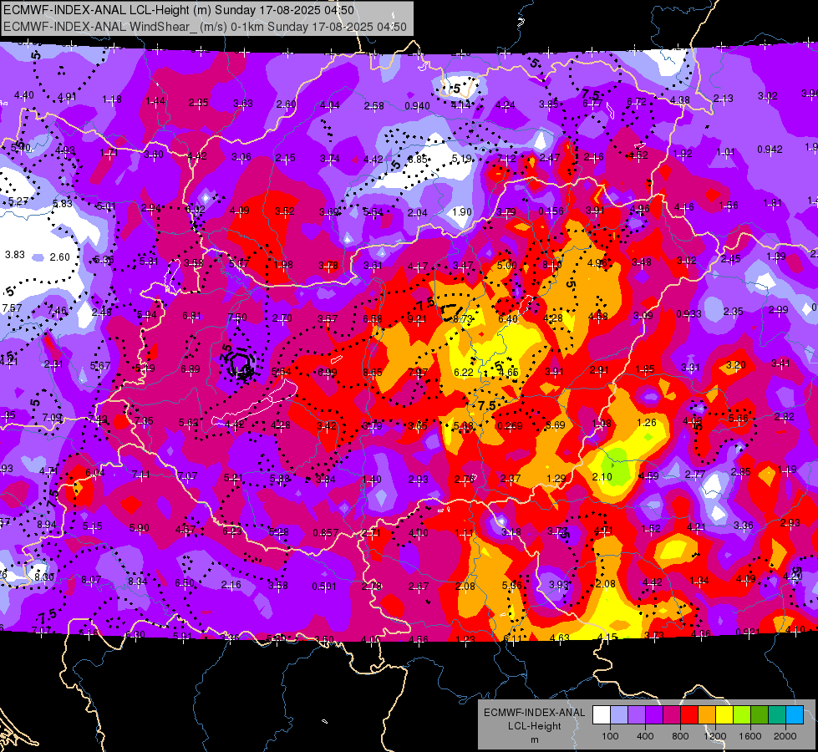Select the red legend color swatch

coord(689,715)
